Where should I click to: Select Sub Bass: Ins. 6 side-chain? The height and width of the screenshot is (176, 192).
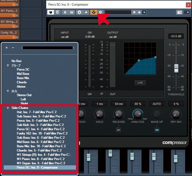coord(41,138)
